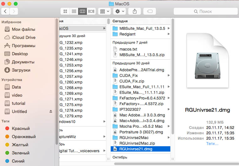Click the green zoom window button
Screen dimensions: 239x166
pyautogui.click(x=16, y=4)
